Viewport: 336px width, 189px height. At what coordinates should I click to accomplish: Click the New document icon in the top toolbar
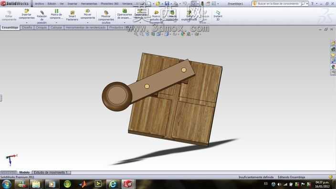pos(149,3)
